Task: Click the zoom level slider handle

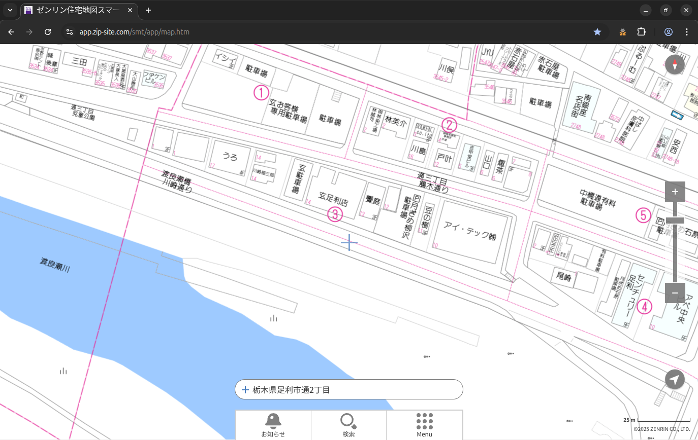Action: click(x=675, y=220)
